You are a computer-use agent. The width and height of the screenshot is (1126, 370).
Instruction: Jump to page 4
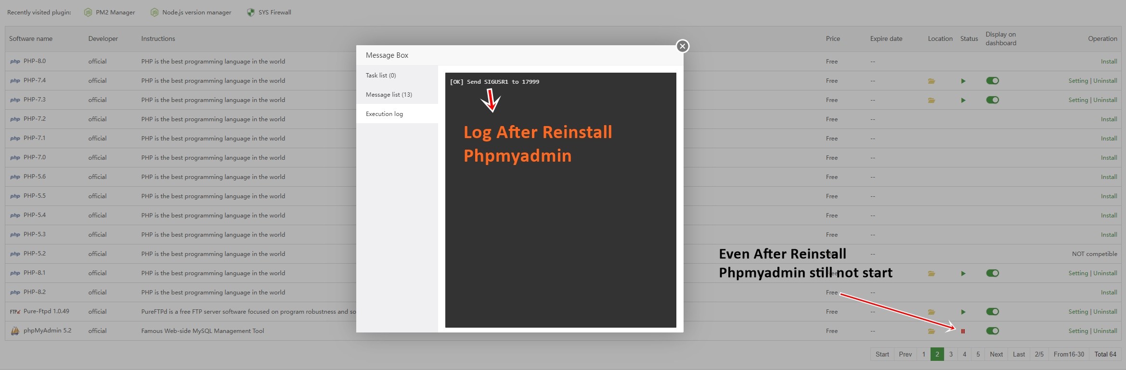(x=964, y=354)
